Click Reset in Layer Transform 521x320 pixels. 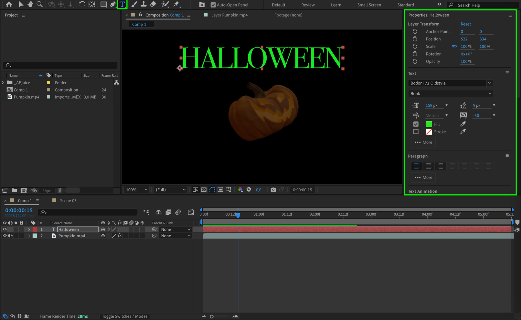pos(465,24)
